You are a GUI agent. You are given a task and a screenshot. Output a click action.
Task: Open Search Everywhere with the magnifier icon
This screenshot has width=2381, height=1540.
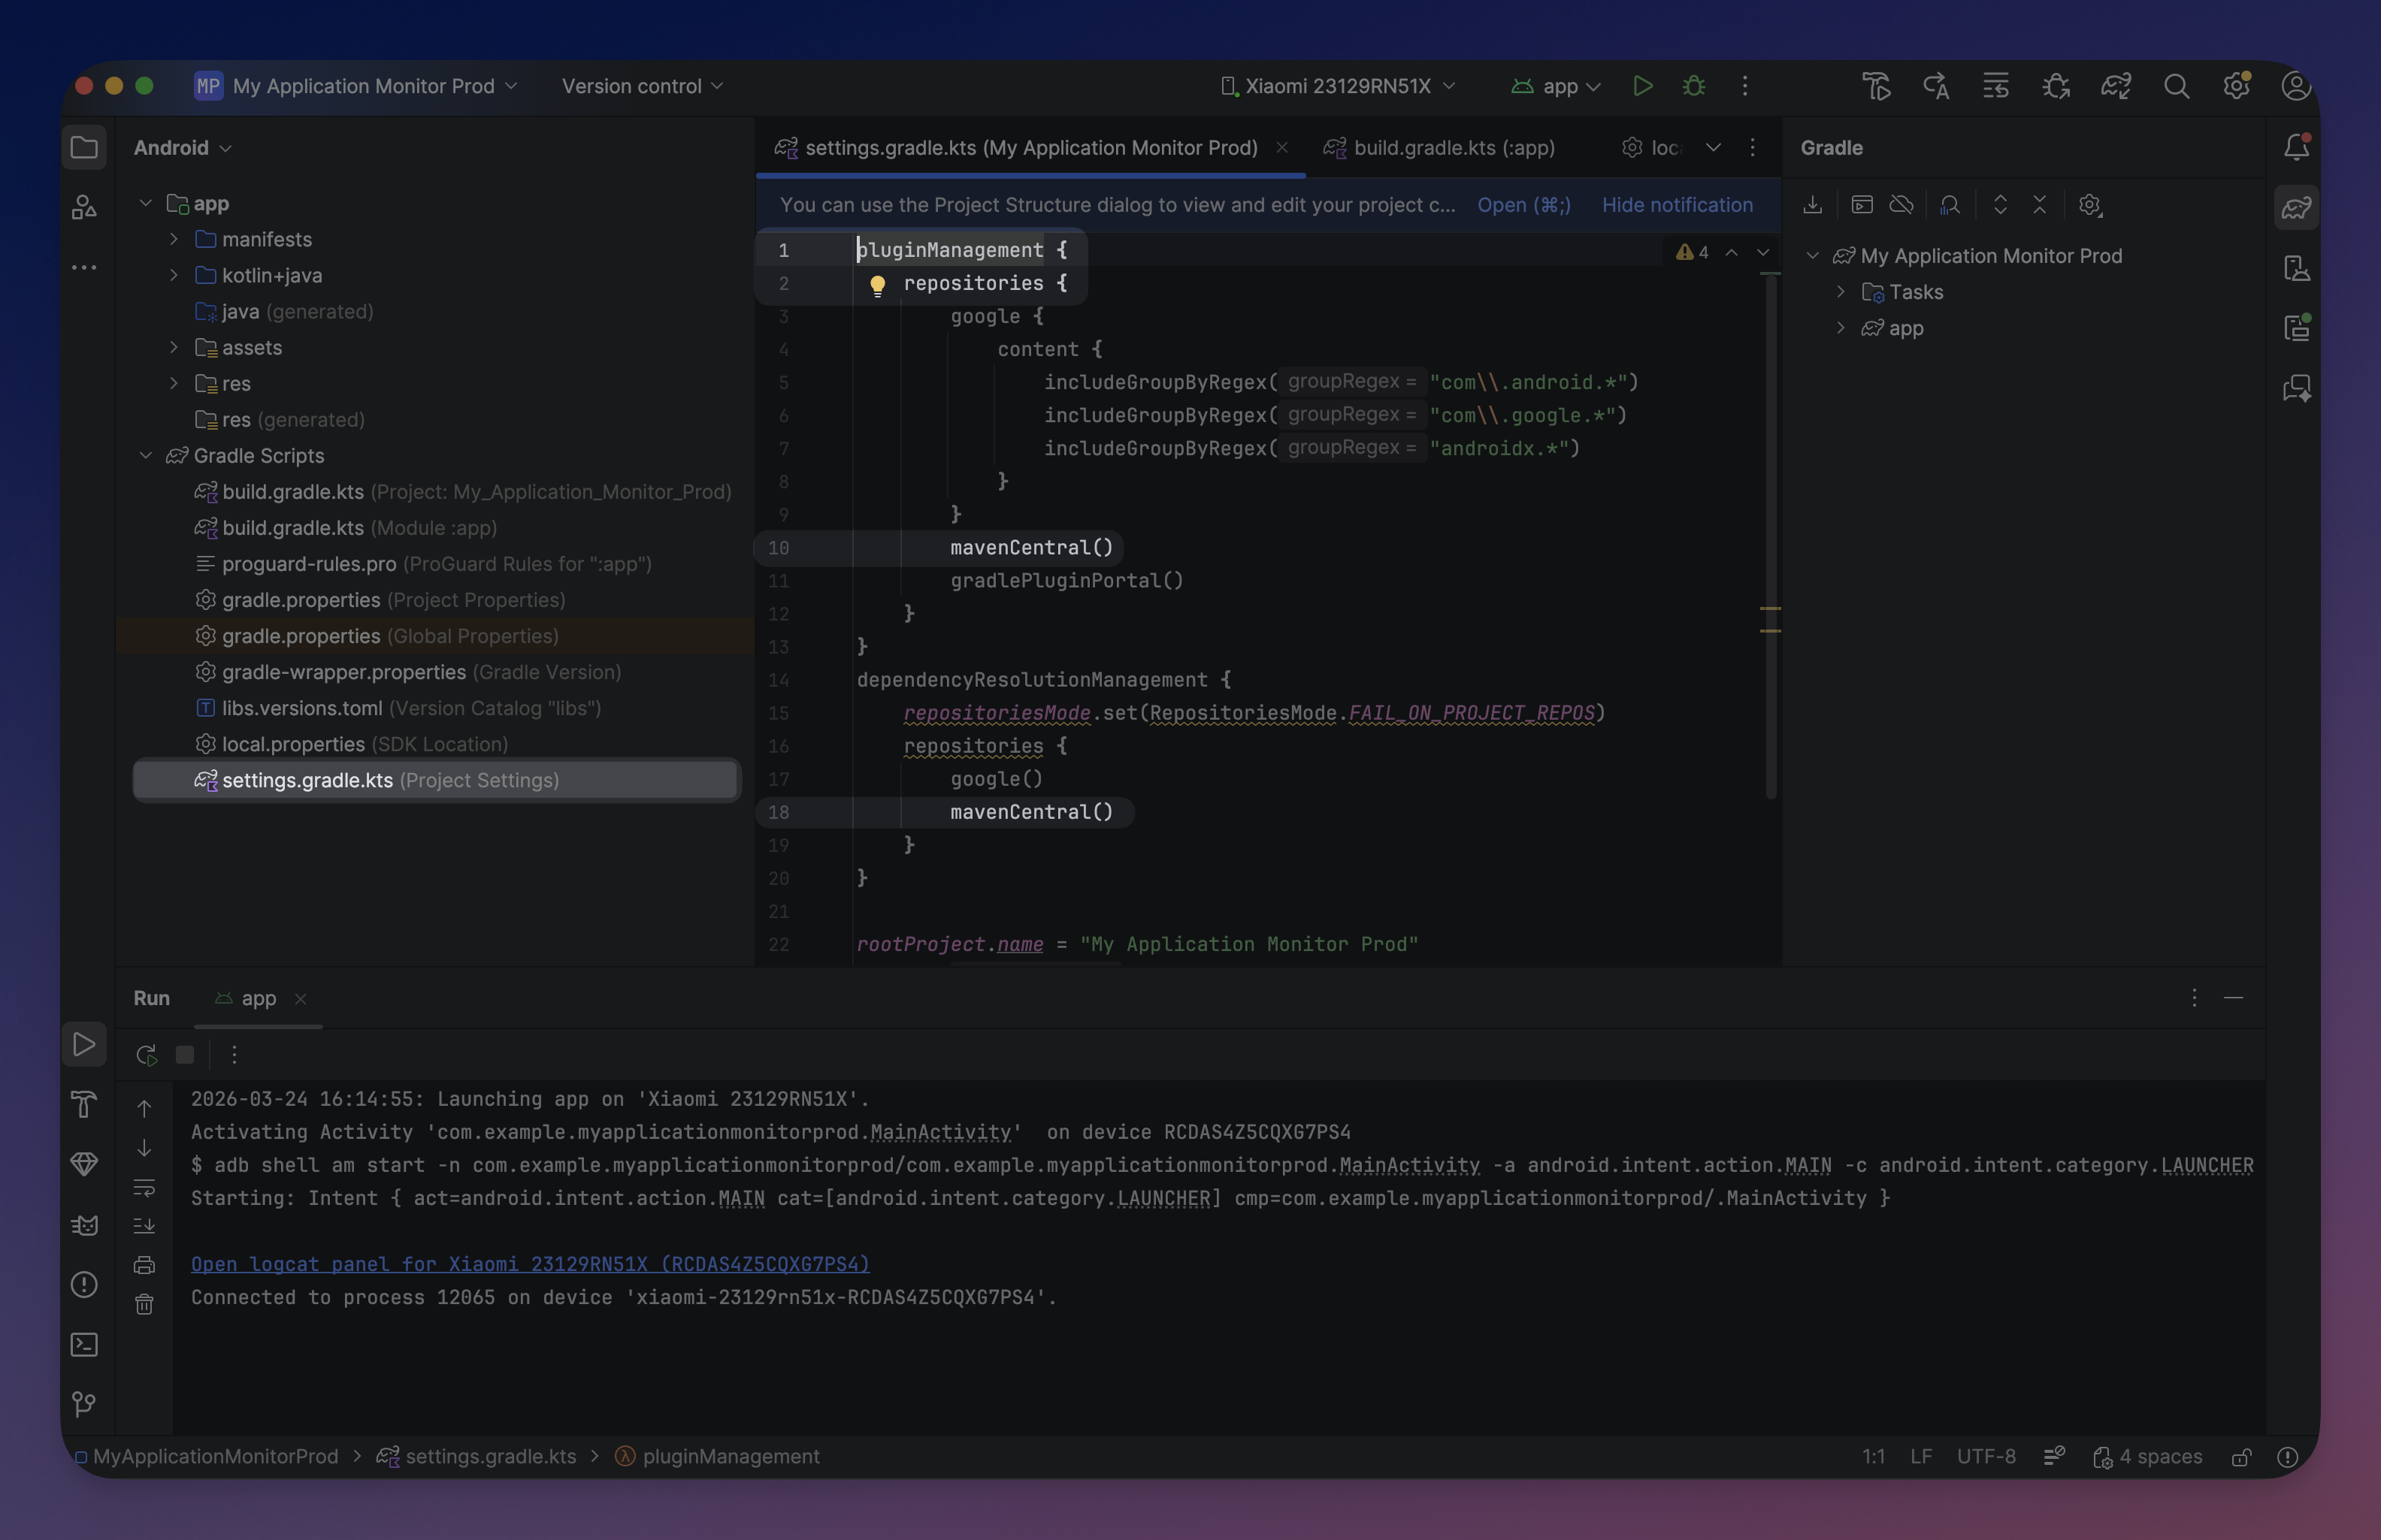pyautogui.click(x=2177, y=87)
